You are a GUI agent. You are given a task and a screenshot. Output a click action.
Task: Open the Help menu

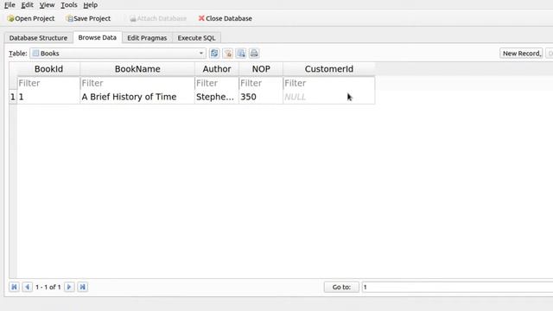pos(90,5)
